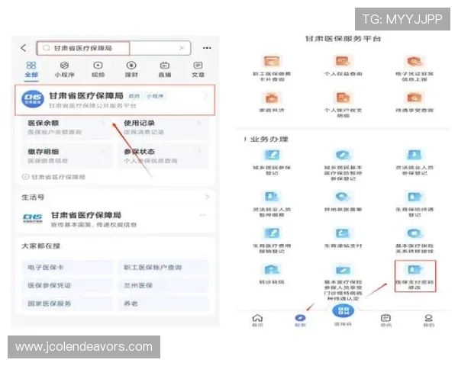Select the 全部 tab

31,69
